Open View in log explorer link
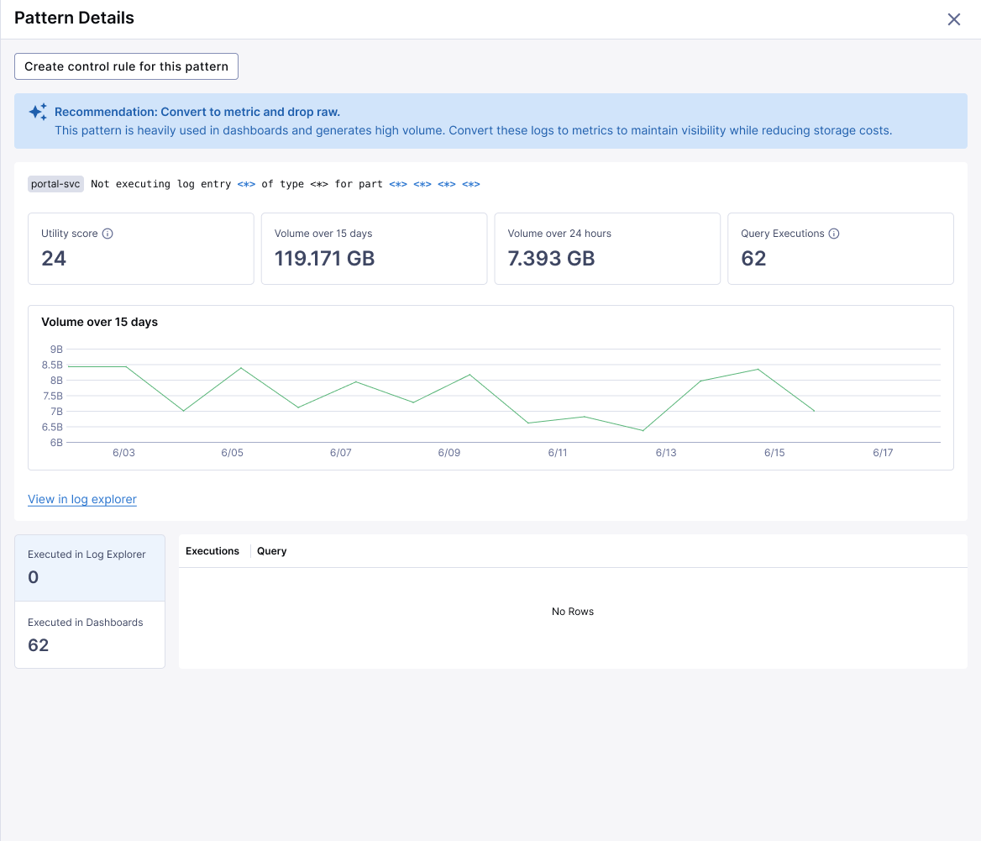The height and width of the screenshot is (841, 981). [82, 499]
